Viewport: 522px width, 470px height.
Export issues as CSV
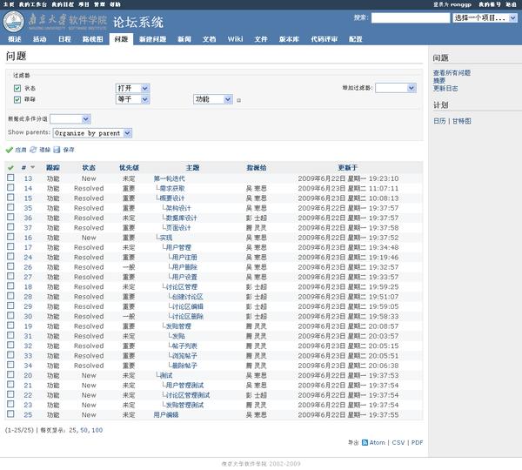pos(398,442)
